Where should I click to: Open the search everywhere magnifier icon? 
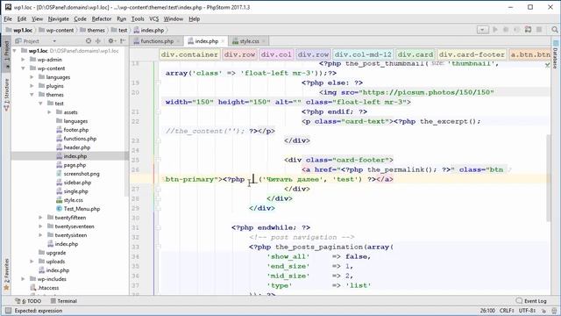555,30
